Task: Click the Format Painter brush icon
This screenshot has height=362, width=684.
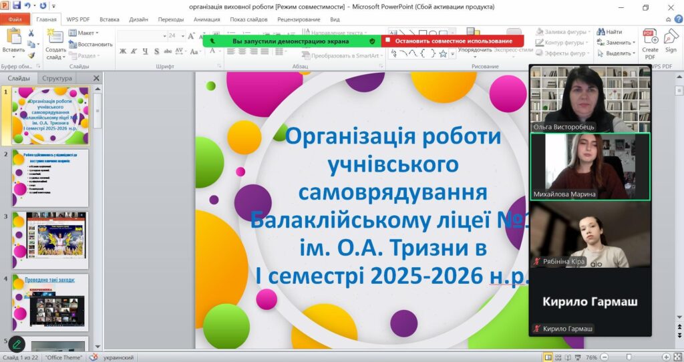Action: (31, 55)
